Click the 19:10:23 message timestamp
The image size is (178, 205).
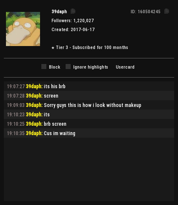tap(16, 115)
